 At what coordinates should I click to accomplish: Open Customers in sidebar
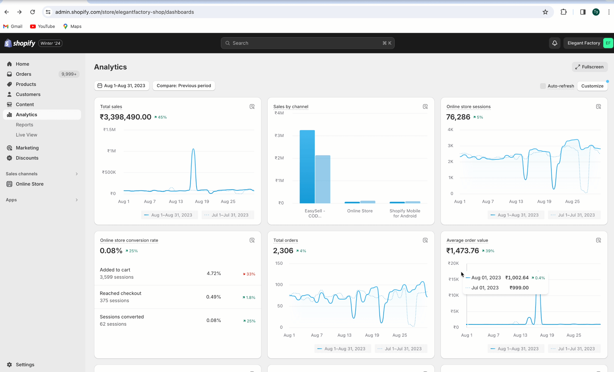coord(42,94)
